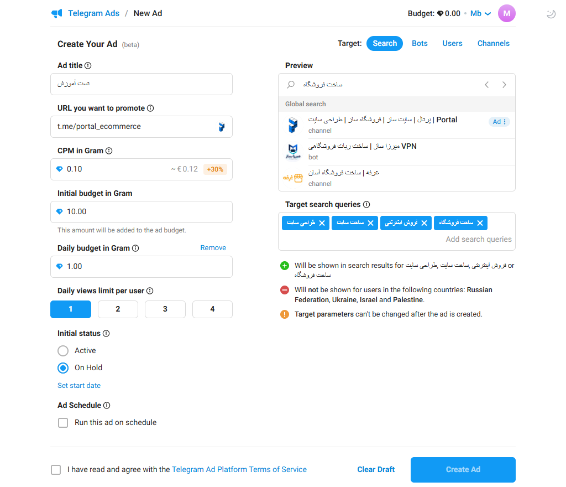Show info tooltip for CPM in Gram
Image resolution: width=566 pixels, height=487 pixels.
109,151
